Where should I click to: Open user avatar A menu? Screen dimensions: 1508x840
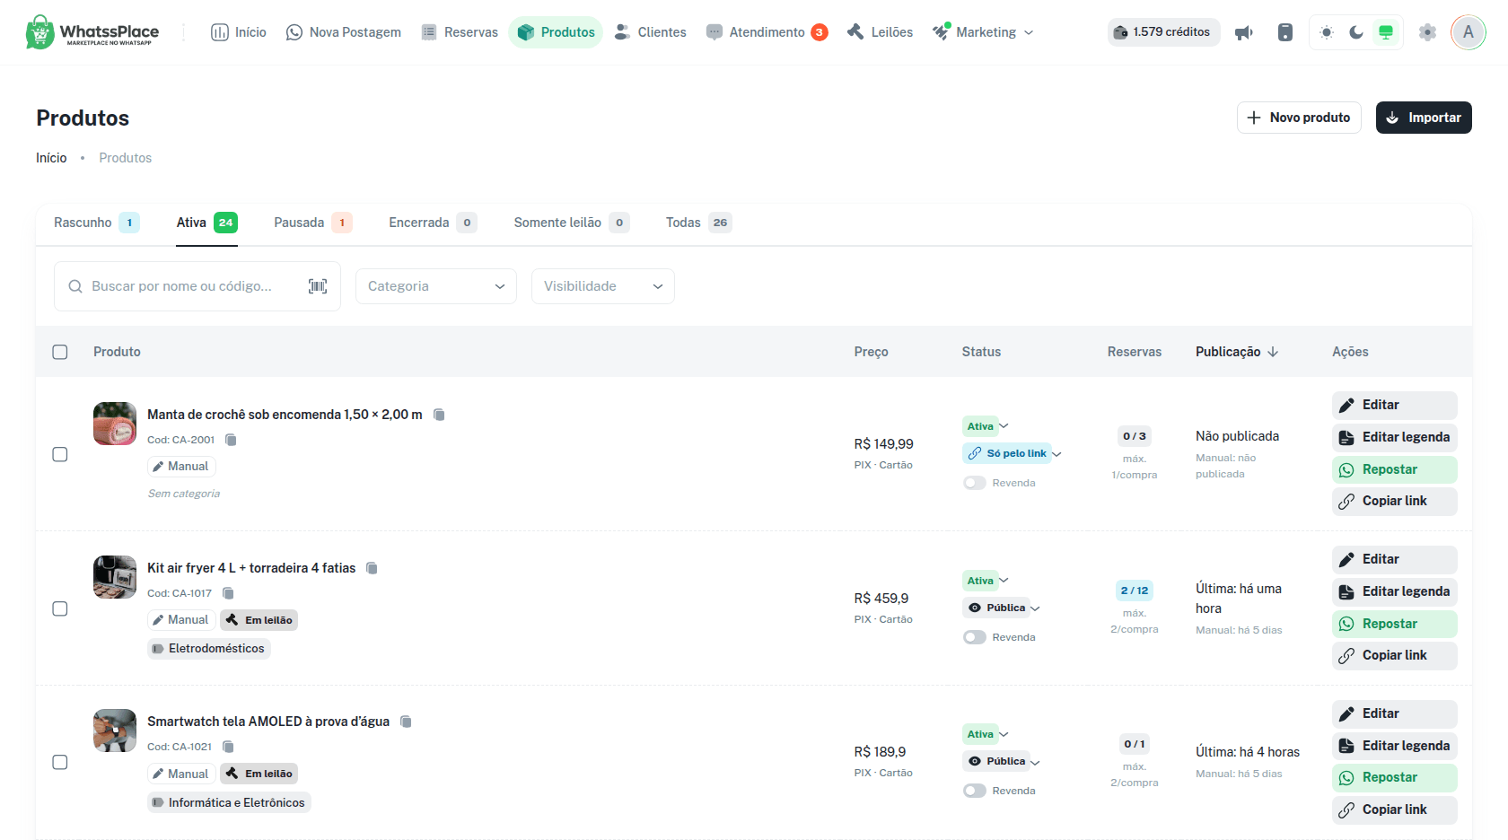[1469, 32]
